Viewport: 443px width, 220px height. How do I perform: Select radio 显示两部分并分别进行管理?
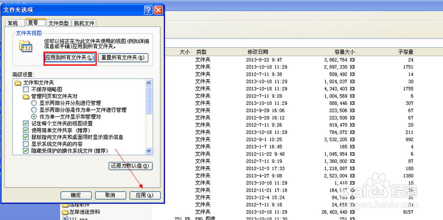tap(34, 103)
